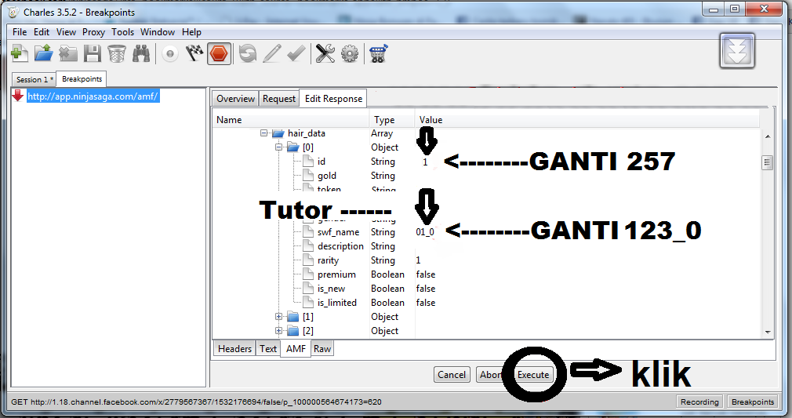792x418 pixels.
Task: Expand the [2] object node
Action: (x=278, y=331)
